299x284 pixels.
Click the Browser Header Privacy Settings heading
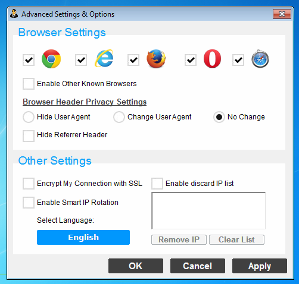pyautogui.click(x=85, y=102)
